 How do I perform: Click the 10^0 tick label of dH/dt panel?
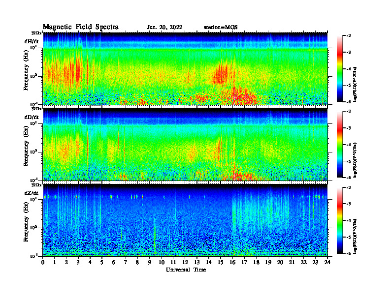coord(34,76)
